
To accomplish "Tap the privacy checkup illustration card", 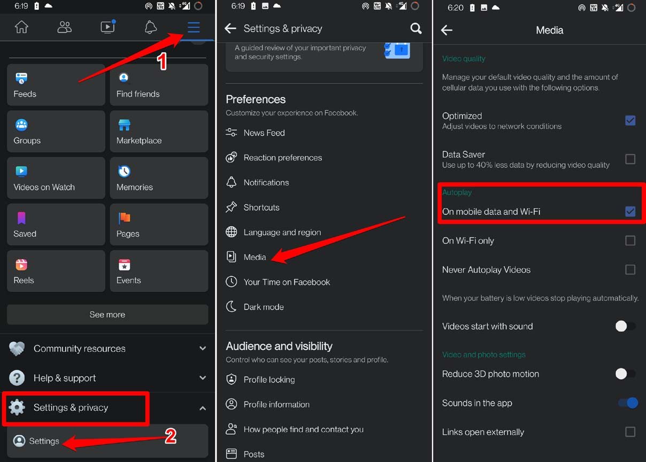I will (x=324, y=56).
